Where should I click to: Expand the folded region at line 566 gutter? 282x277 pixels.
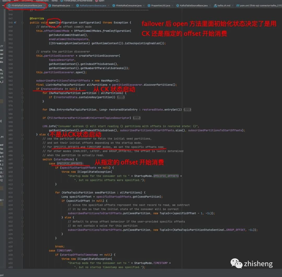coord(22,97)
